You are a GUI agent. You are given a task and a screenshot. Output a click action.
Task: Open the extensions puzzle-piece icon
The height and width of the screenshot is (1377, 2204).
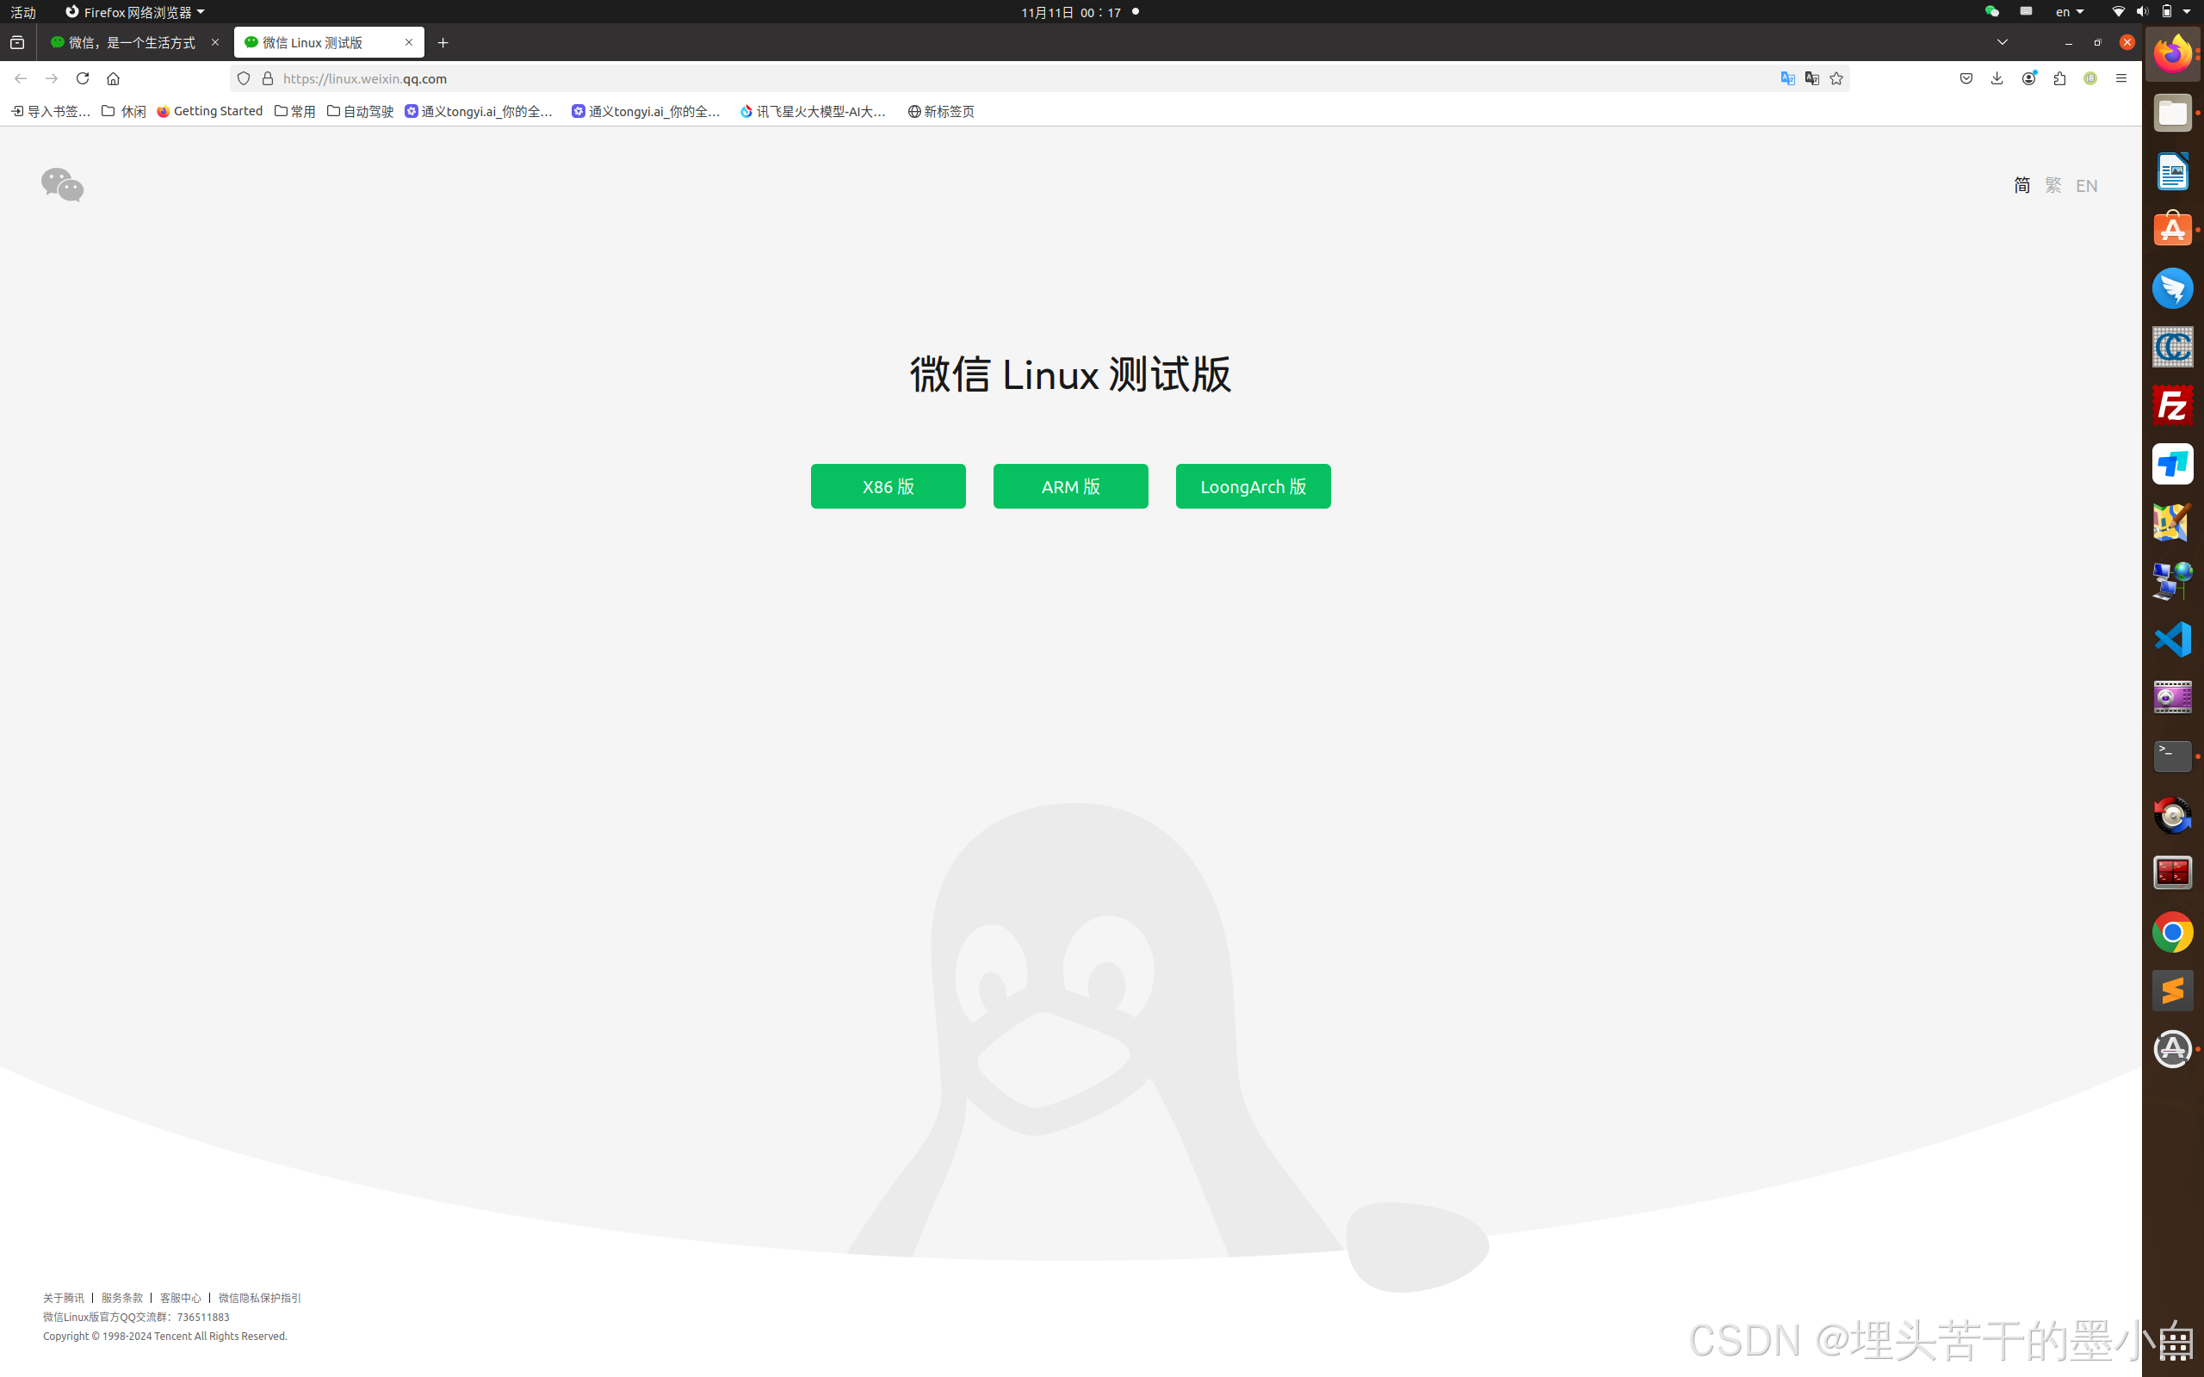click(x=2059, y=78)
